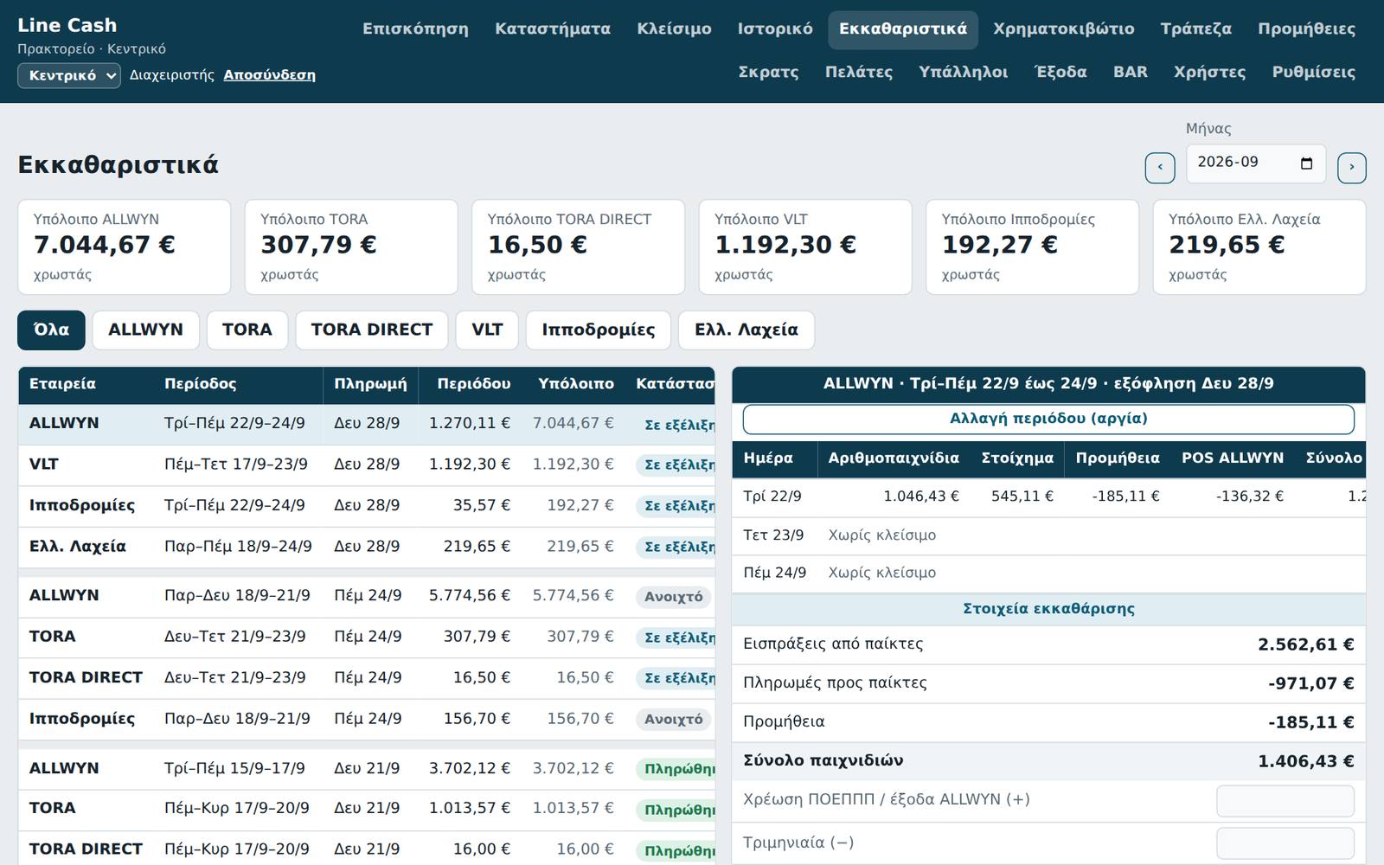This screenshot has height=865, width=1384.
Task: Go to previous month arrow button
Action: click(x=1160, y=168)
